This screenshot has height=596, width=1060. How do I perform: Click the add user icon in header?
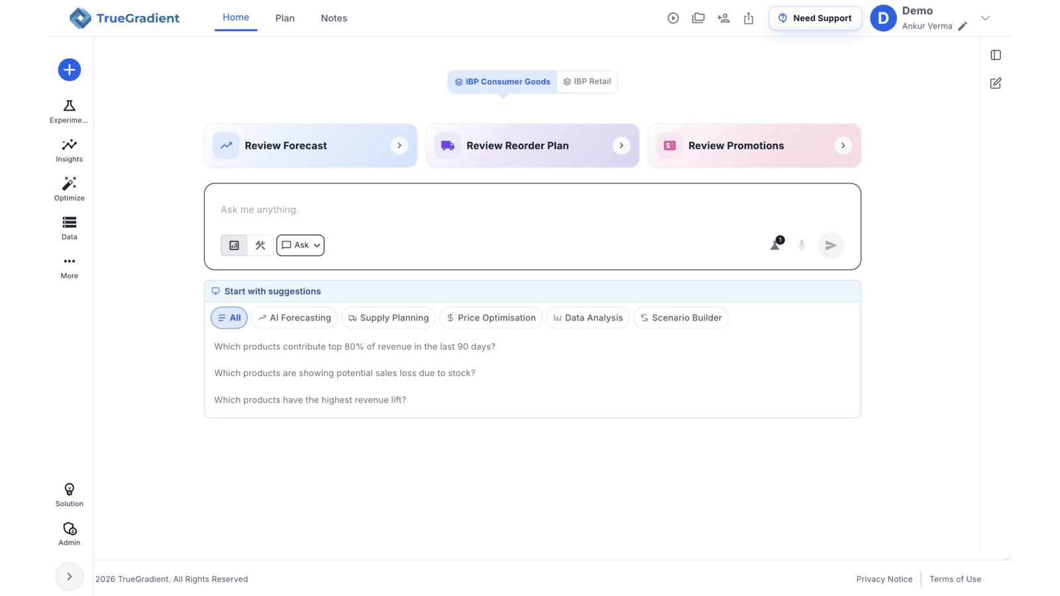(723, 19)
